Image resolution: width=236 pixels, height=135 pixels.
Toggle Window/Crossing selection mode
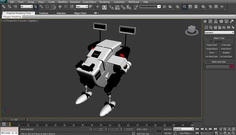point(53,7)
